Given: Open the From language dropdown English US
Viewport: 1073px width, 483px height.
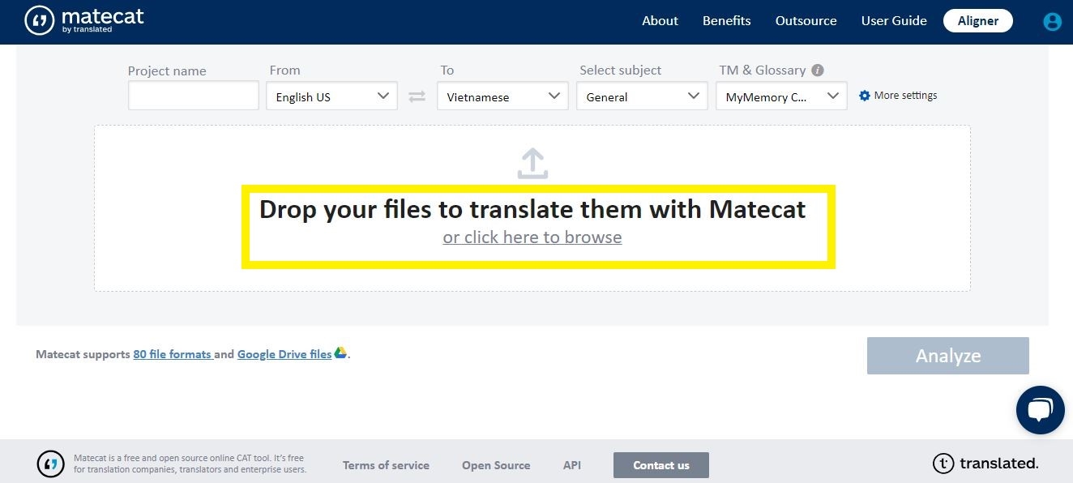Looking at the screenshot, I should [332, 96].
